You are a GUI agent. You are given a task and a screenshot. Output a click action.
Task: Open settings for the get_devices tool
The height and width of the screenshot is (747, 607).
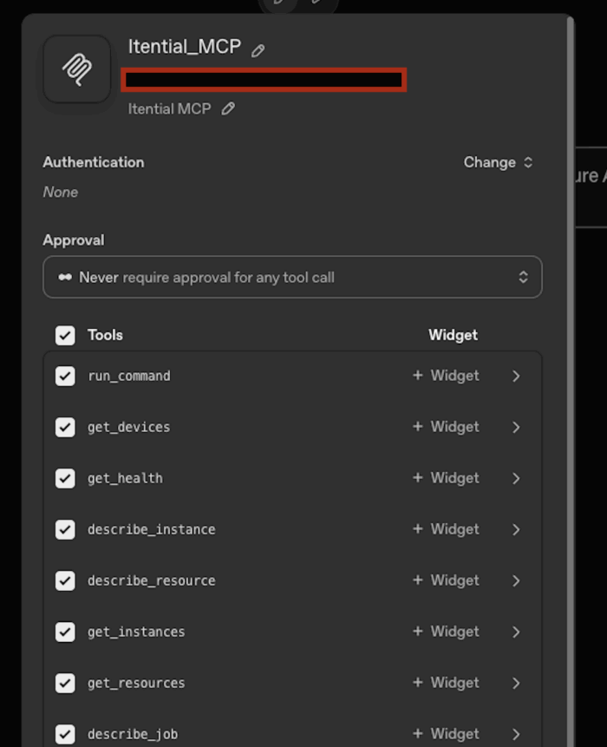coord(516,427)
